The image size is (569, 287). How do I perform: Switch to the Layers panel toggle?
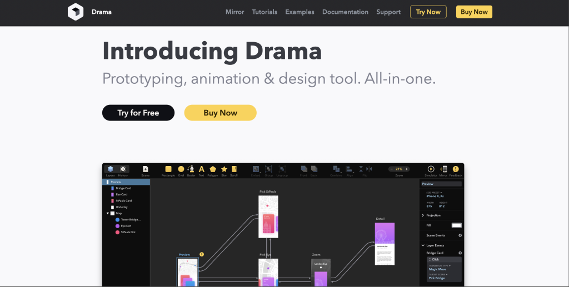(x=111, y=169)
